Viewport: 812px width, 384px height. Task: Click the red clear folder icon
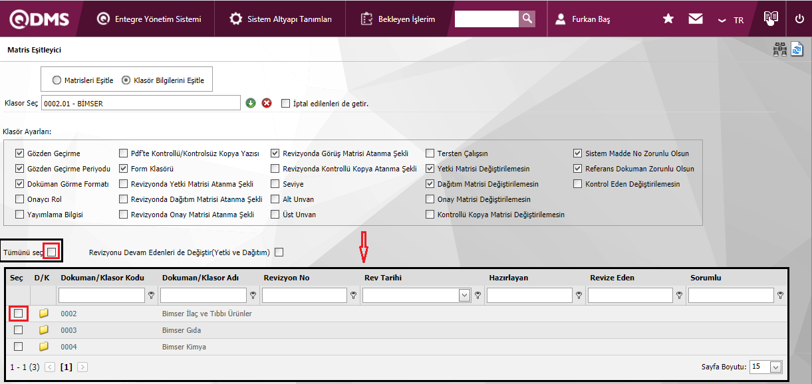click(267, 103)
